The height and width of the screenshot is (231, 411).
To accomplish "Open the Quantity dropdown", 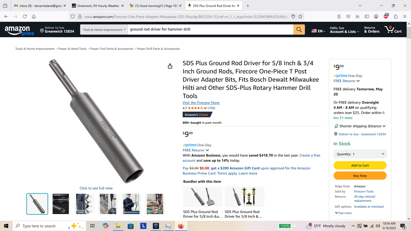I will click(360, 154).
